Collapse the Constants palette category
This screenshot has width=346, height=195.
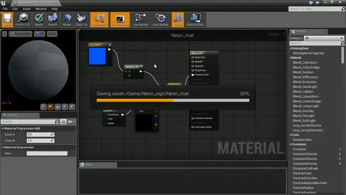[x=291, y=145]
